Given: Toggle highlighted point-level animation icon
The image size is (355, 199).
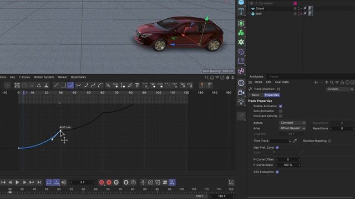Looking at the screenshot, I should pos(172,182).
